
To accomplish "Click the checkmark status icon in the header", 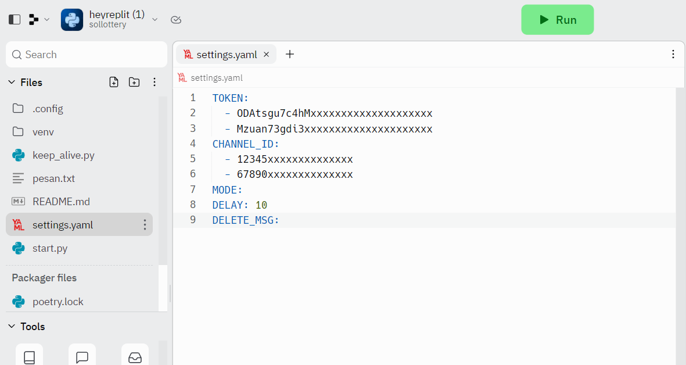I will tap(176, 19).
